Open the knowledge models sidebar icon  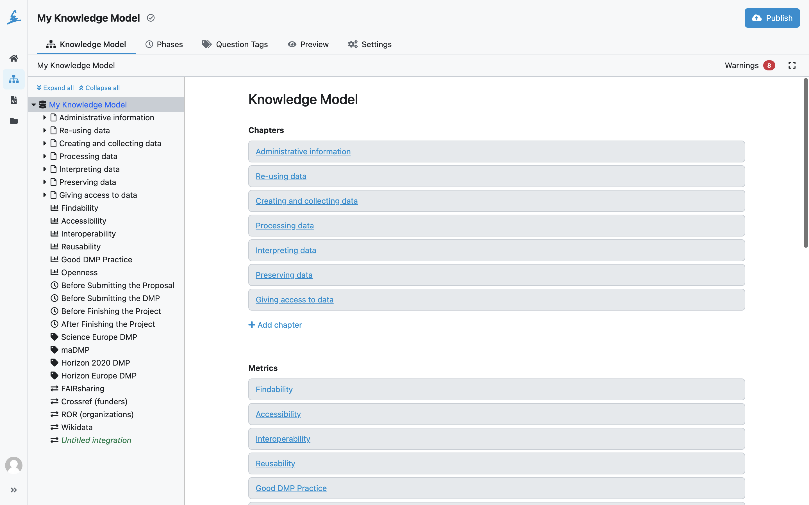14,79
